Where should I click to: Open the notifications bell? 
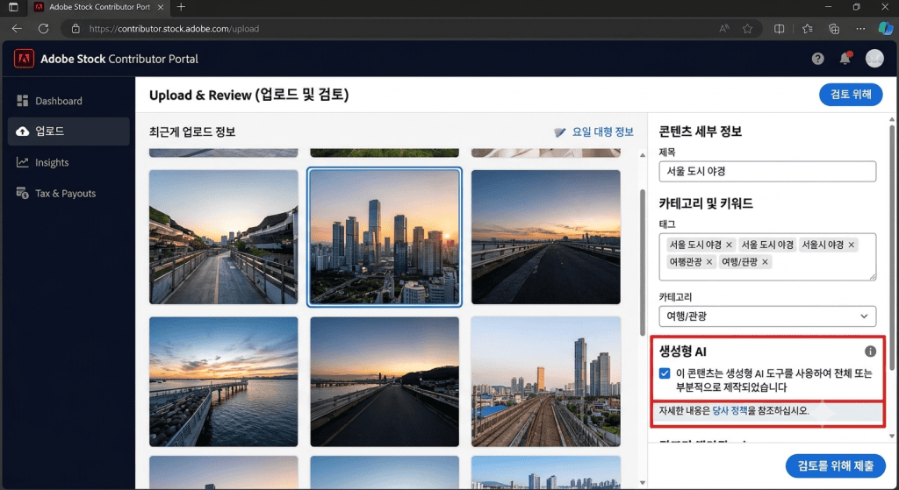pos(845,58)
